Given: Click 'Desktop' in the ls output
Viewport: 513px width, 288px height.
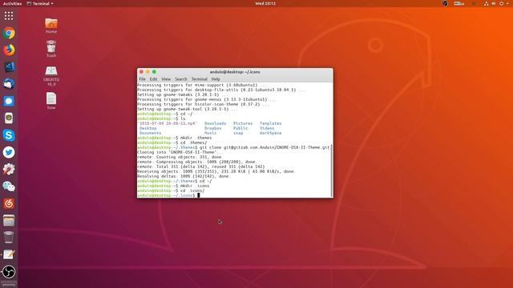Looking at the screenshot, I should coord(147,128).
